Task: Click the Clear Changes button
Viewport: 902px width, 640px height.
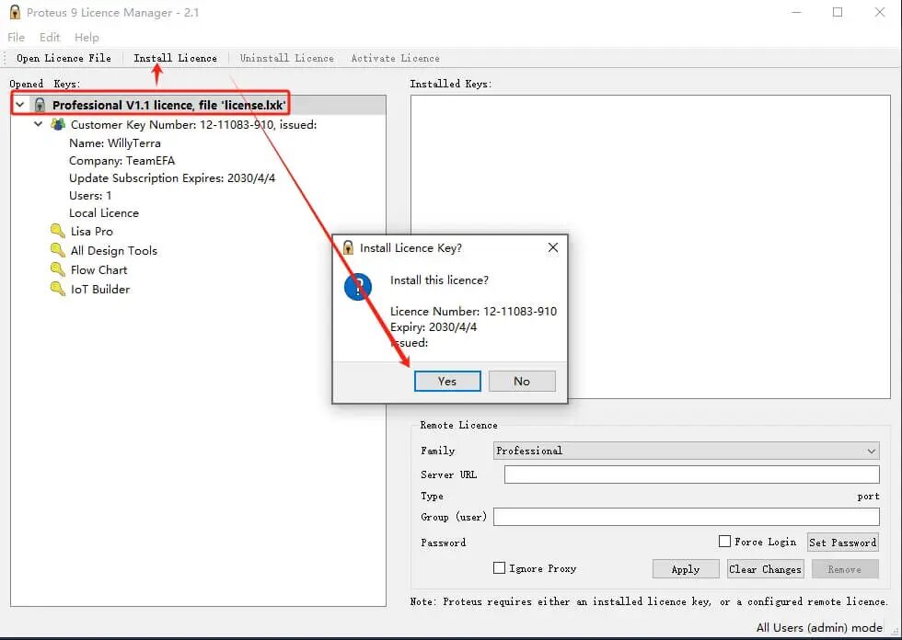Action: point(765,569)
